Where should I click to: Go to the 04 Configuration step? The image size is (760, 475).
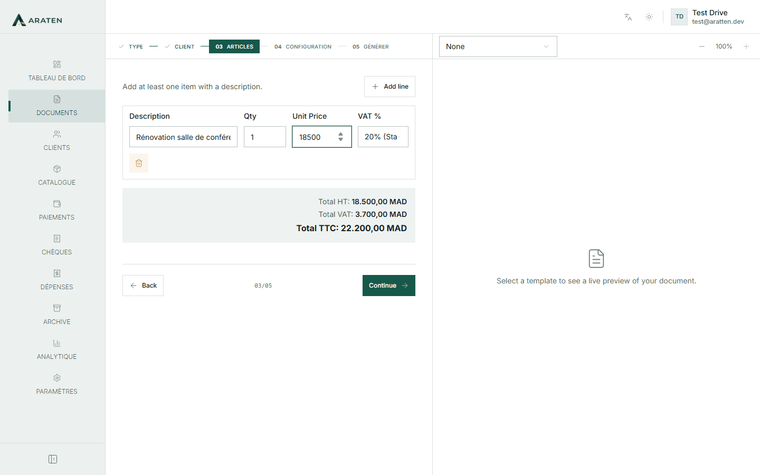(x=303, y=46)
